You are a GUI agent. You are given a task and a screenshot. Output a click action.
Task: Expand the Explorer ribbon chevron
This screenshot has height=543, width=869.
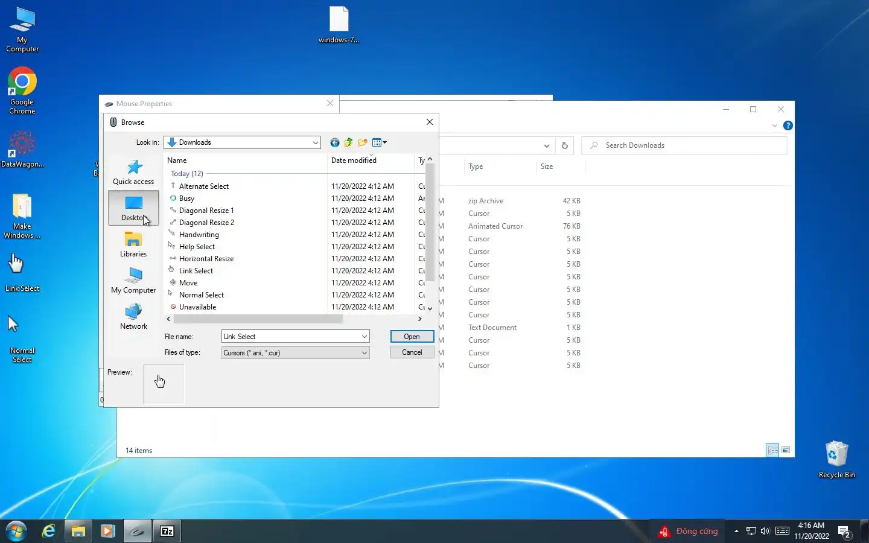click(775, 125)
